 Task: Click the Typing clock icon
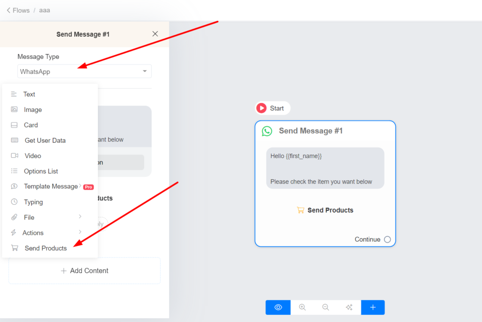14,202
